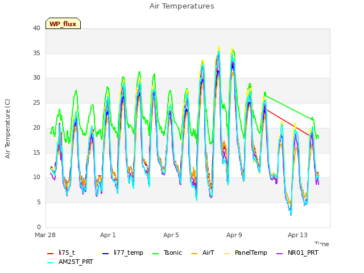Click the Time x-axis label

pyautogui.click(x=322, y=244)
